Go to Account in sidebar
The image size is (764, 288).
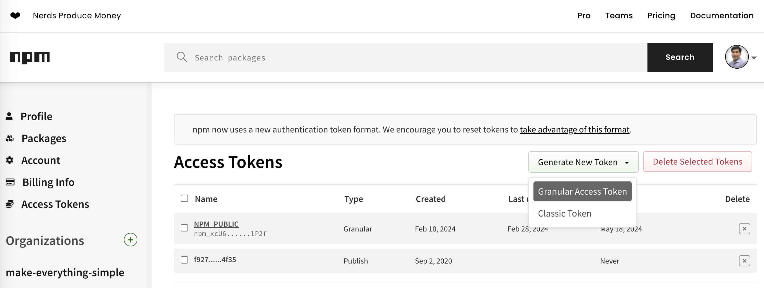click(41, 160)
